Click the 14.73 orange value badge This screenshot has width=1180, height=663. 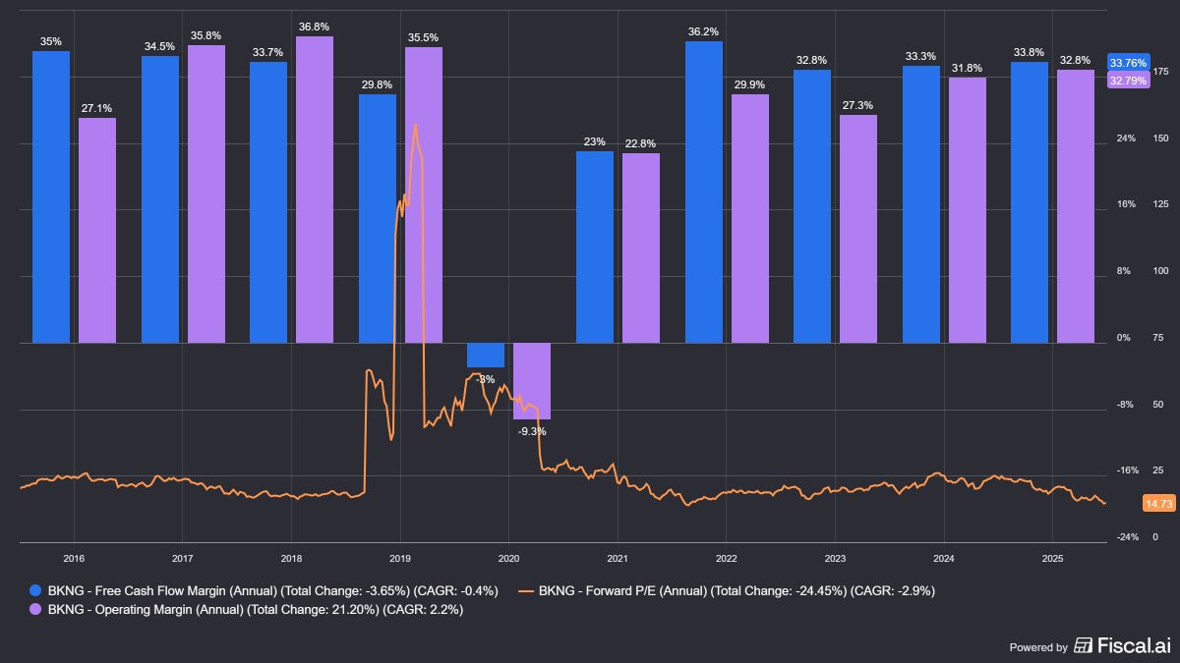[x=1159, y=504]
